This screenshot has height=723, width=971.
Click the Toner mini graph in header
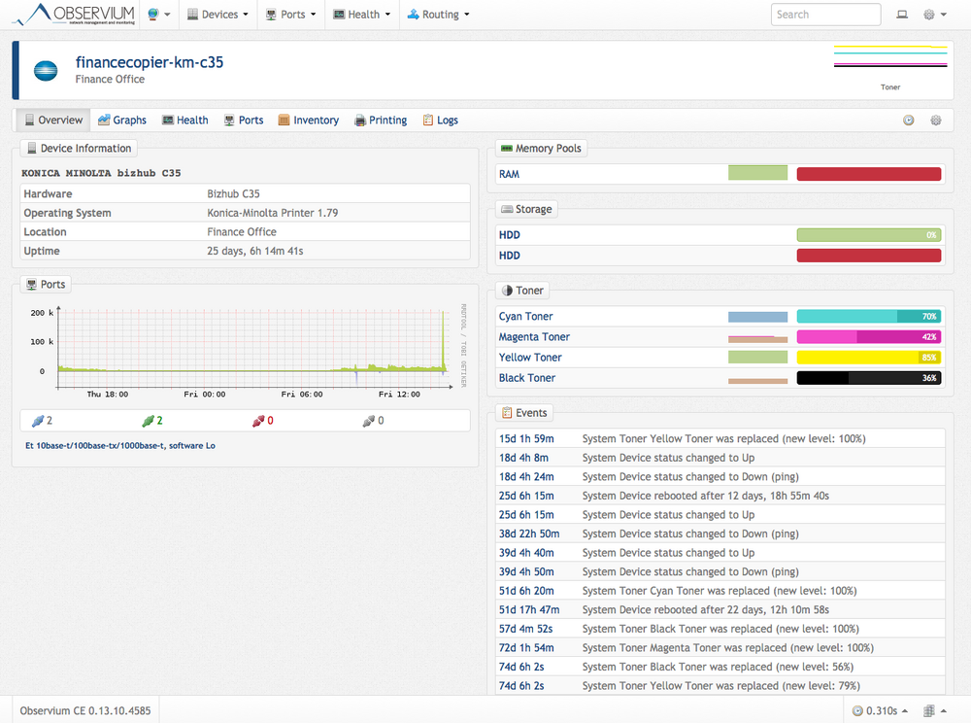click(x=890, y=67)
